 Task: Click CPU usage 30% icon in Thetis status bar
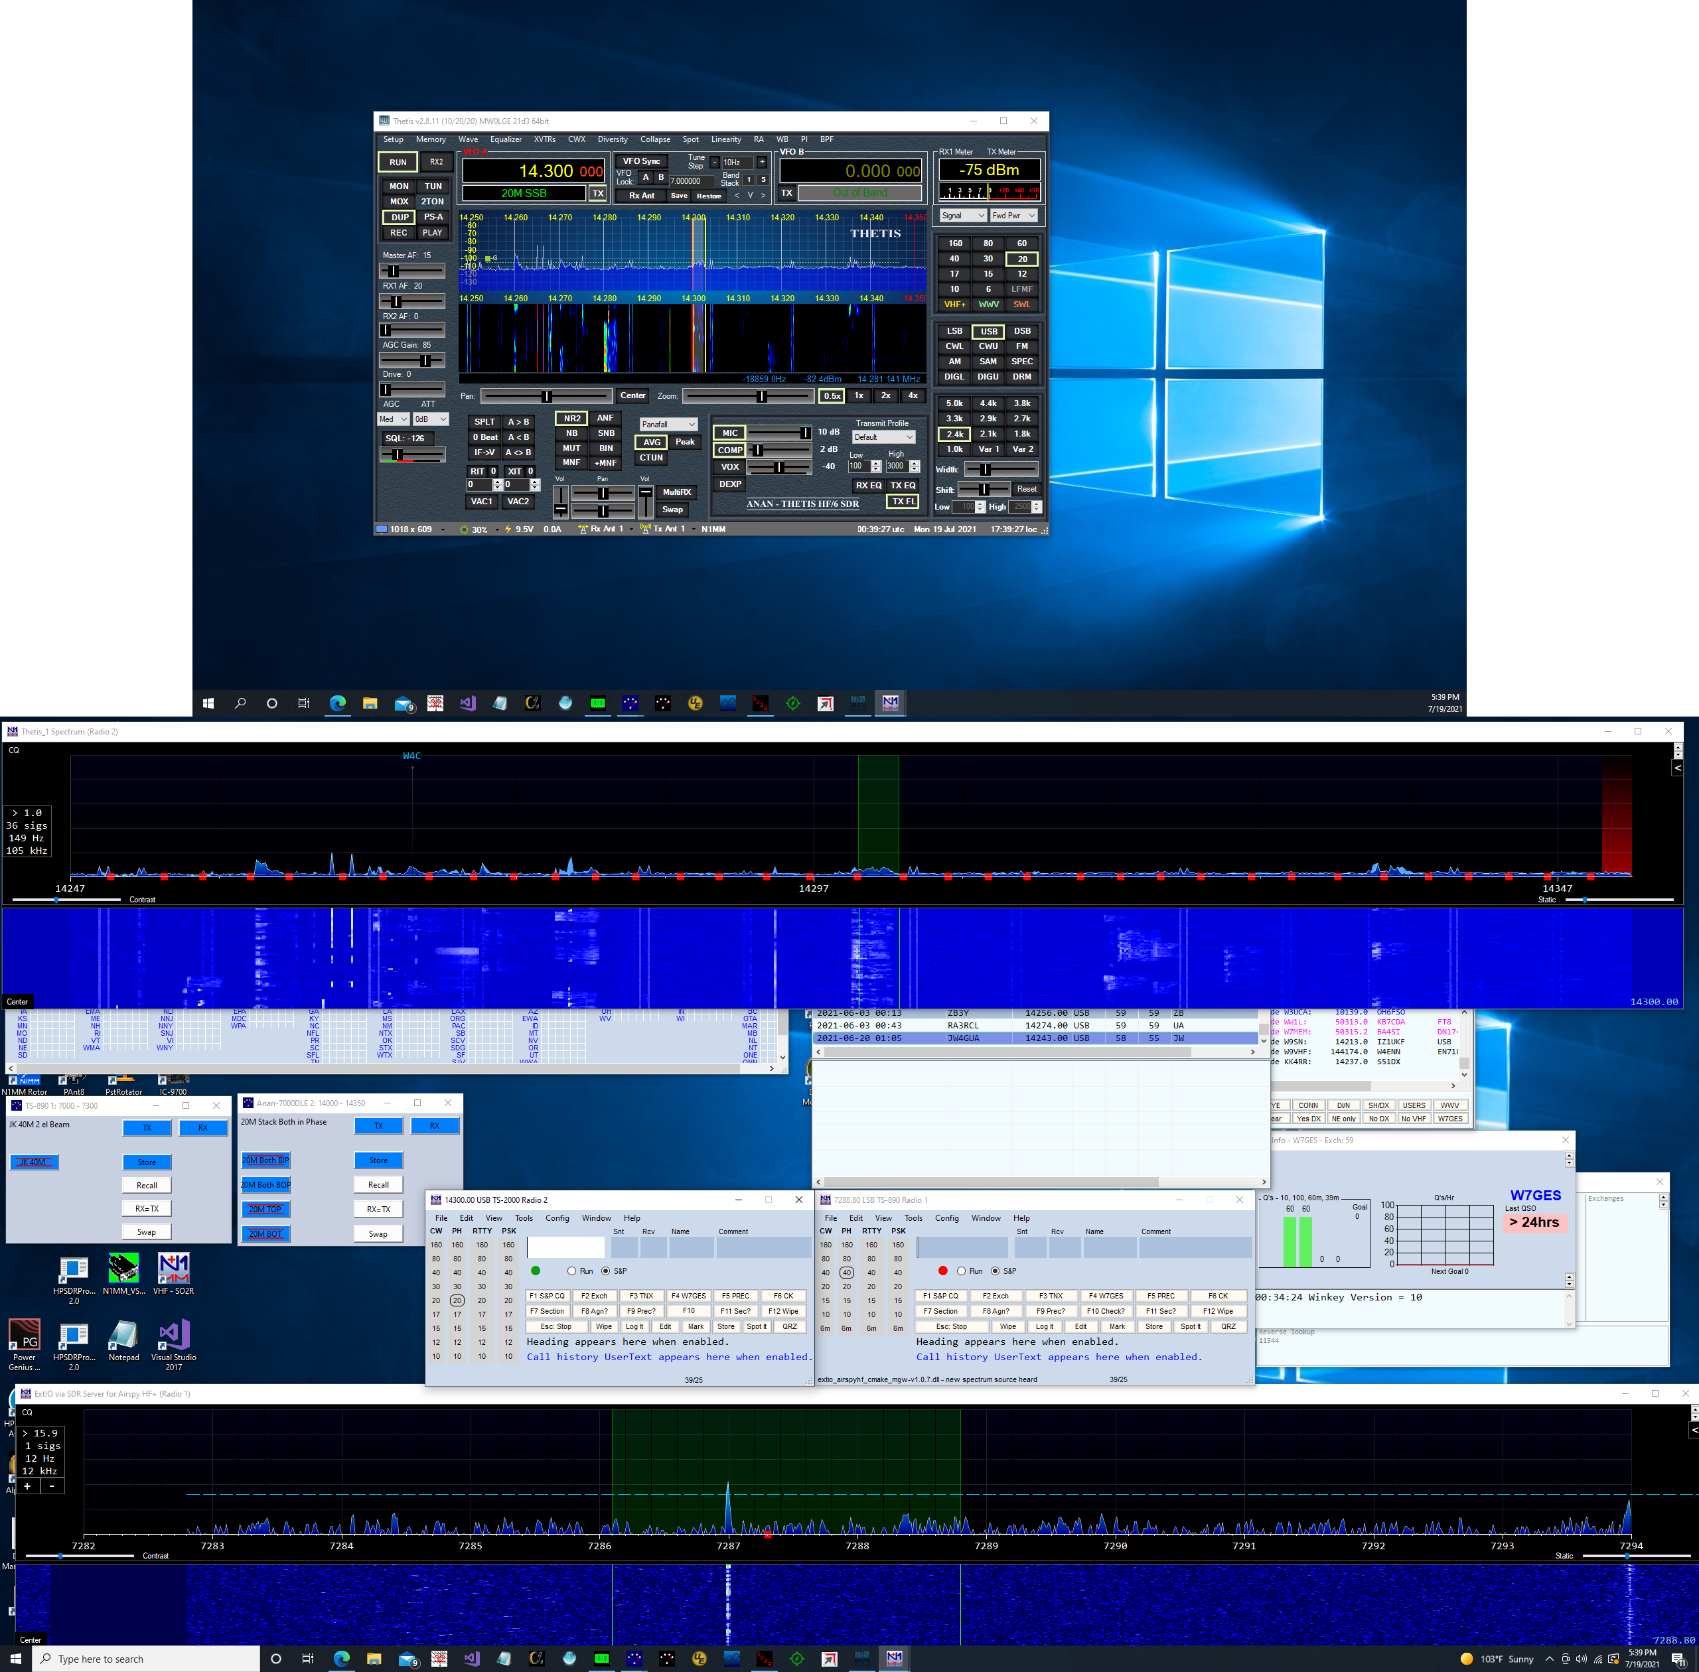tap(465, 529)
